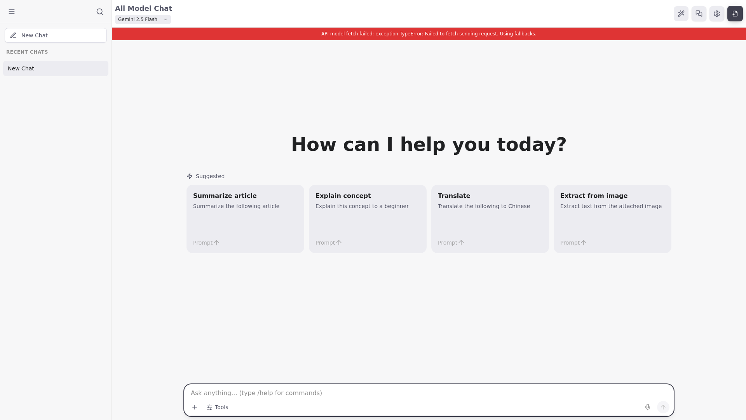This screenshot has height=420, width=746.
Task: Click the plus attach icon in composer
Action: (195, 407)
